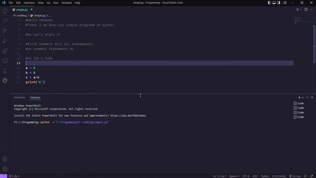This screenshot has width=316, height=178.
Task: Open the Remote Explorer view
Action: (5, 61)
